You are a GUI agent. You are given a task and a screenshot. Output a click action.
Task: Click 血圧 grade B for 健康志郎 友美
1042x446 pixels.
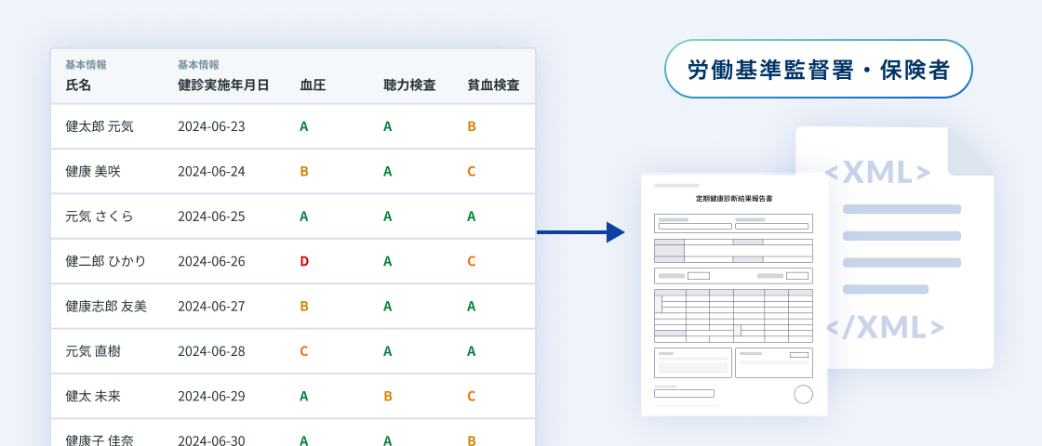tap(304, 307)
